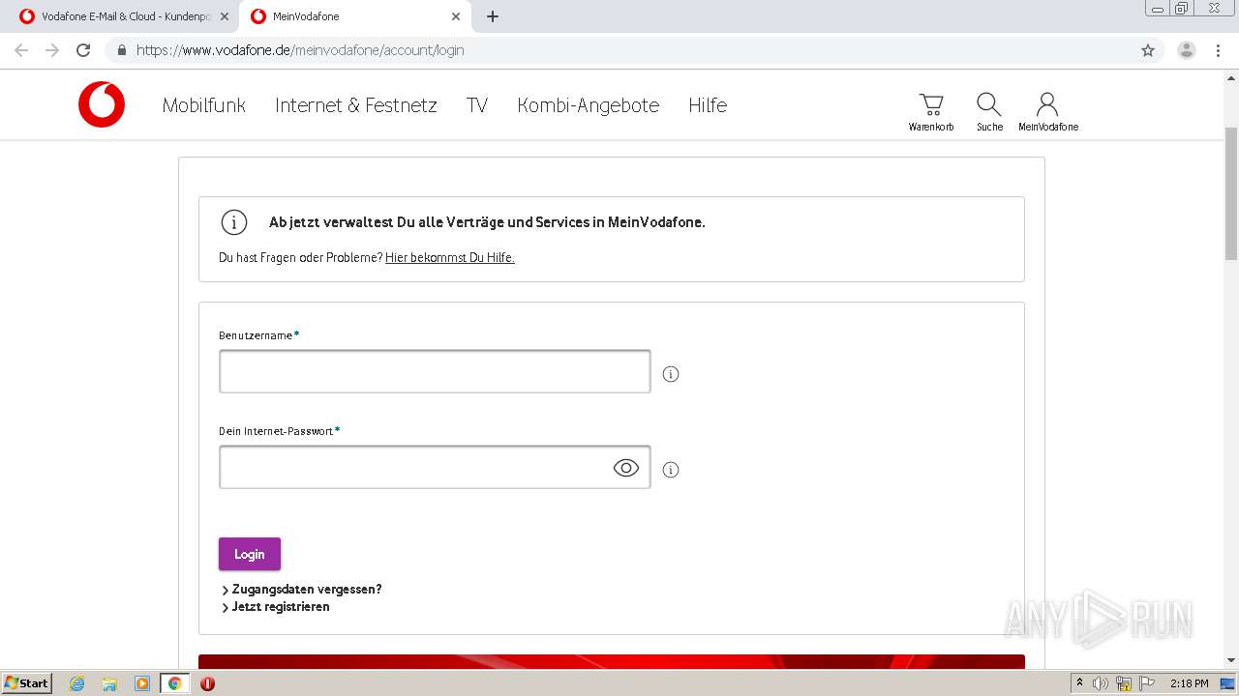Open the Suche search icon
1239x696 pixels.
click(989, 111)
